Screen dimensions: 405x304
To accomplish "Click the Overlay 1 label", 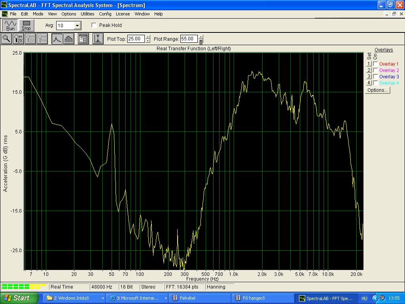I will (389, 64).
